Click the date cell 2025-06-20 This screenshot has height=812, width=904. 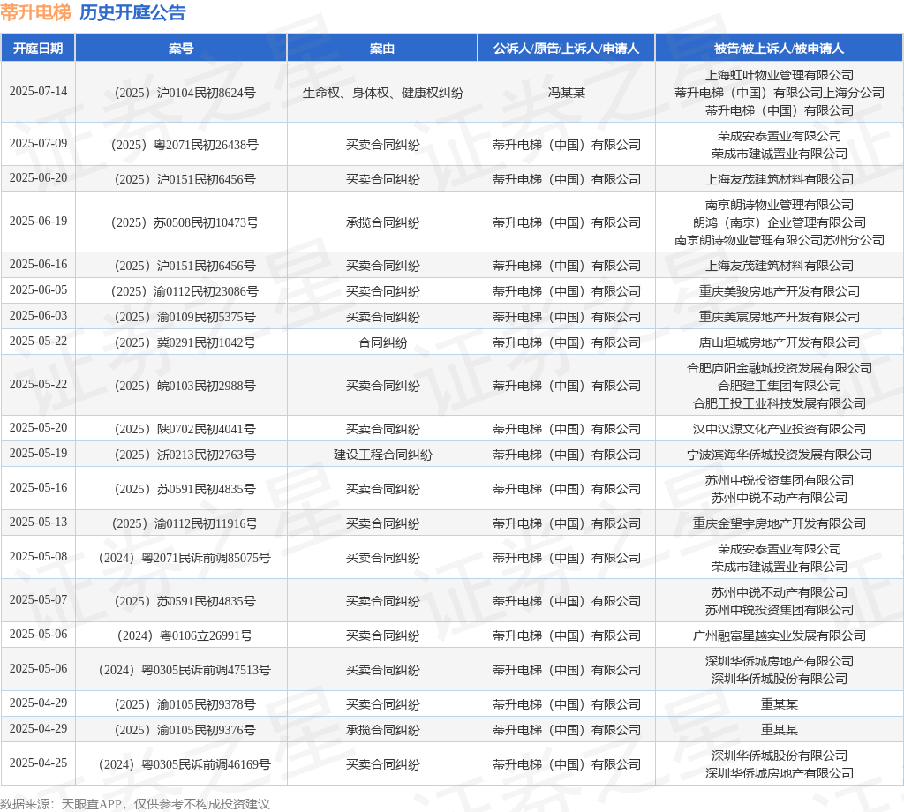pyautogui.click(x=38, y=178)
